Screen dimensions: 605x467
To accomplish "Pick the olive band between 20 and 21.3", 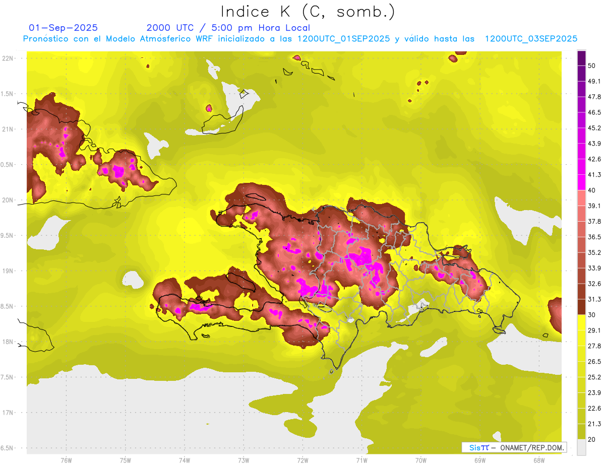I will [x=581, y=431].
